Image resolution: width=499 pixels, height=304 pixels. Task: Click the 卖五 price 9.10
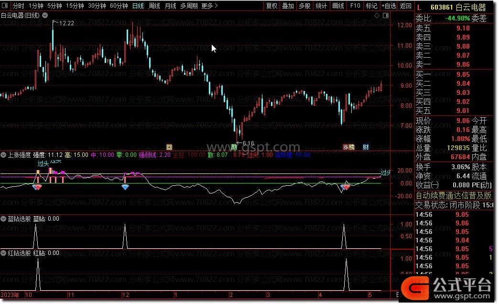[463, 28]
